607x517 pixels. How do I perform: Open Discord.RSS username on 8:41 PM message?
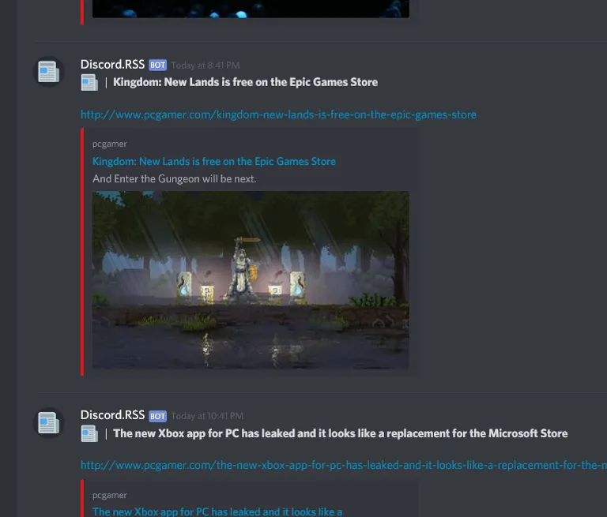tap(113, 65)
